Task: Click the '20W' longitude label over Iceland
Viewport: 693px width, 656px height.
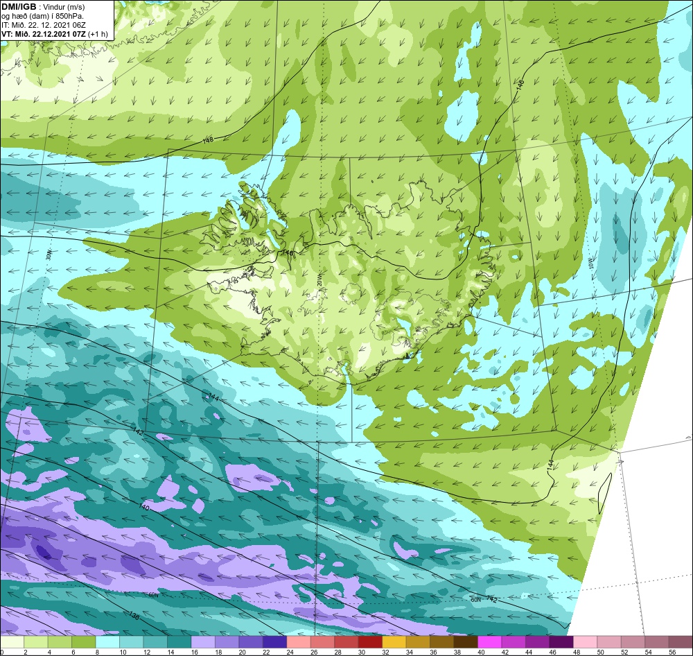Action: click(319, 282)
